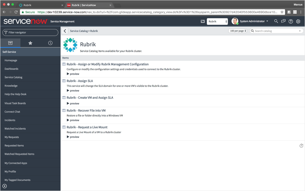Open the History clock tab
The width and height of the screenshot is (305, 191).
[50, 43]
